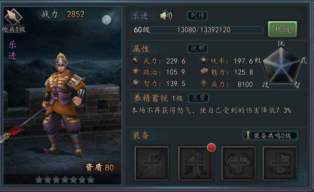Tap the 统率 flag attribute icon
314x192 pixels.
[x=203, y=60]
